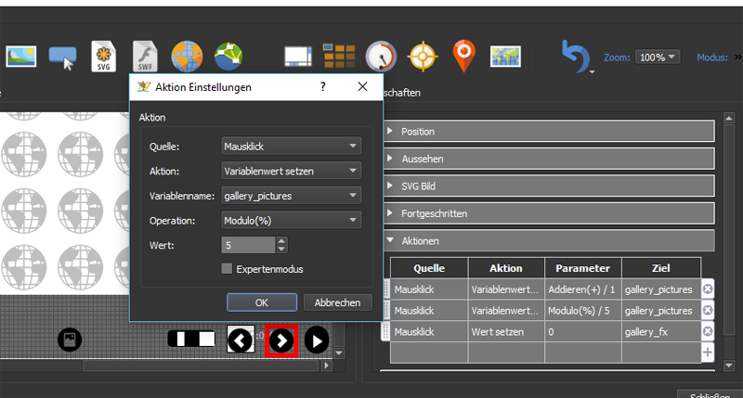Expand the Fortgeschritten section
The width and height of the screenshot is (743, 398).
[x=548, y=213]
